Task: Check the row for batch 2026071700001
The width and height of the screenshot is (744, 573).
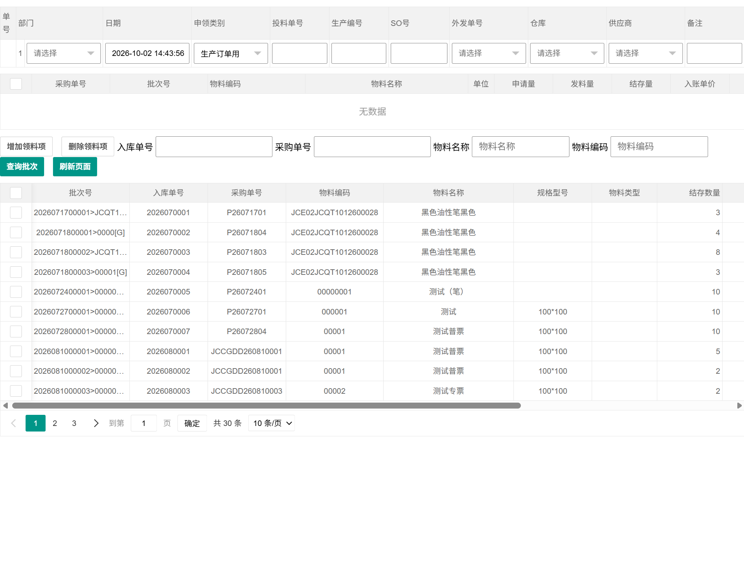Action: 16,213
